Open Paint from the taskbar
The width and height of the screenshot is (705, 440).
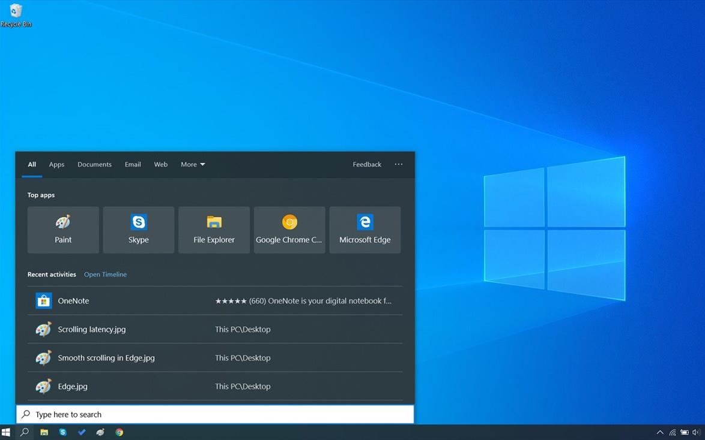pyautogui.click(x=100, y=432)
